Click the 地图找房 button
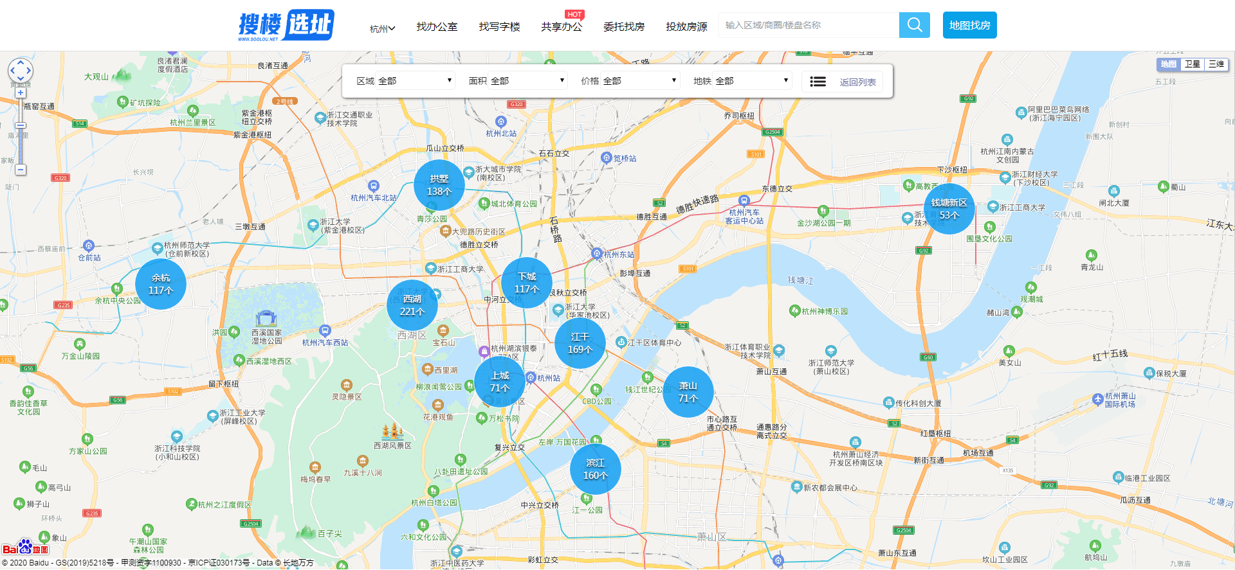This screenshot has height=570, width=1235. coord(969,25)
